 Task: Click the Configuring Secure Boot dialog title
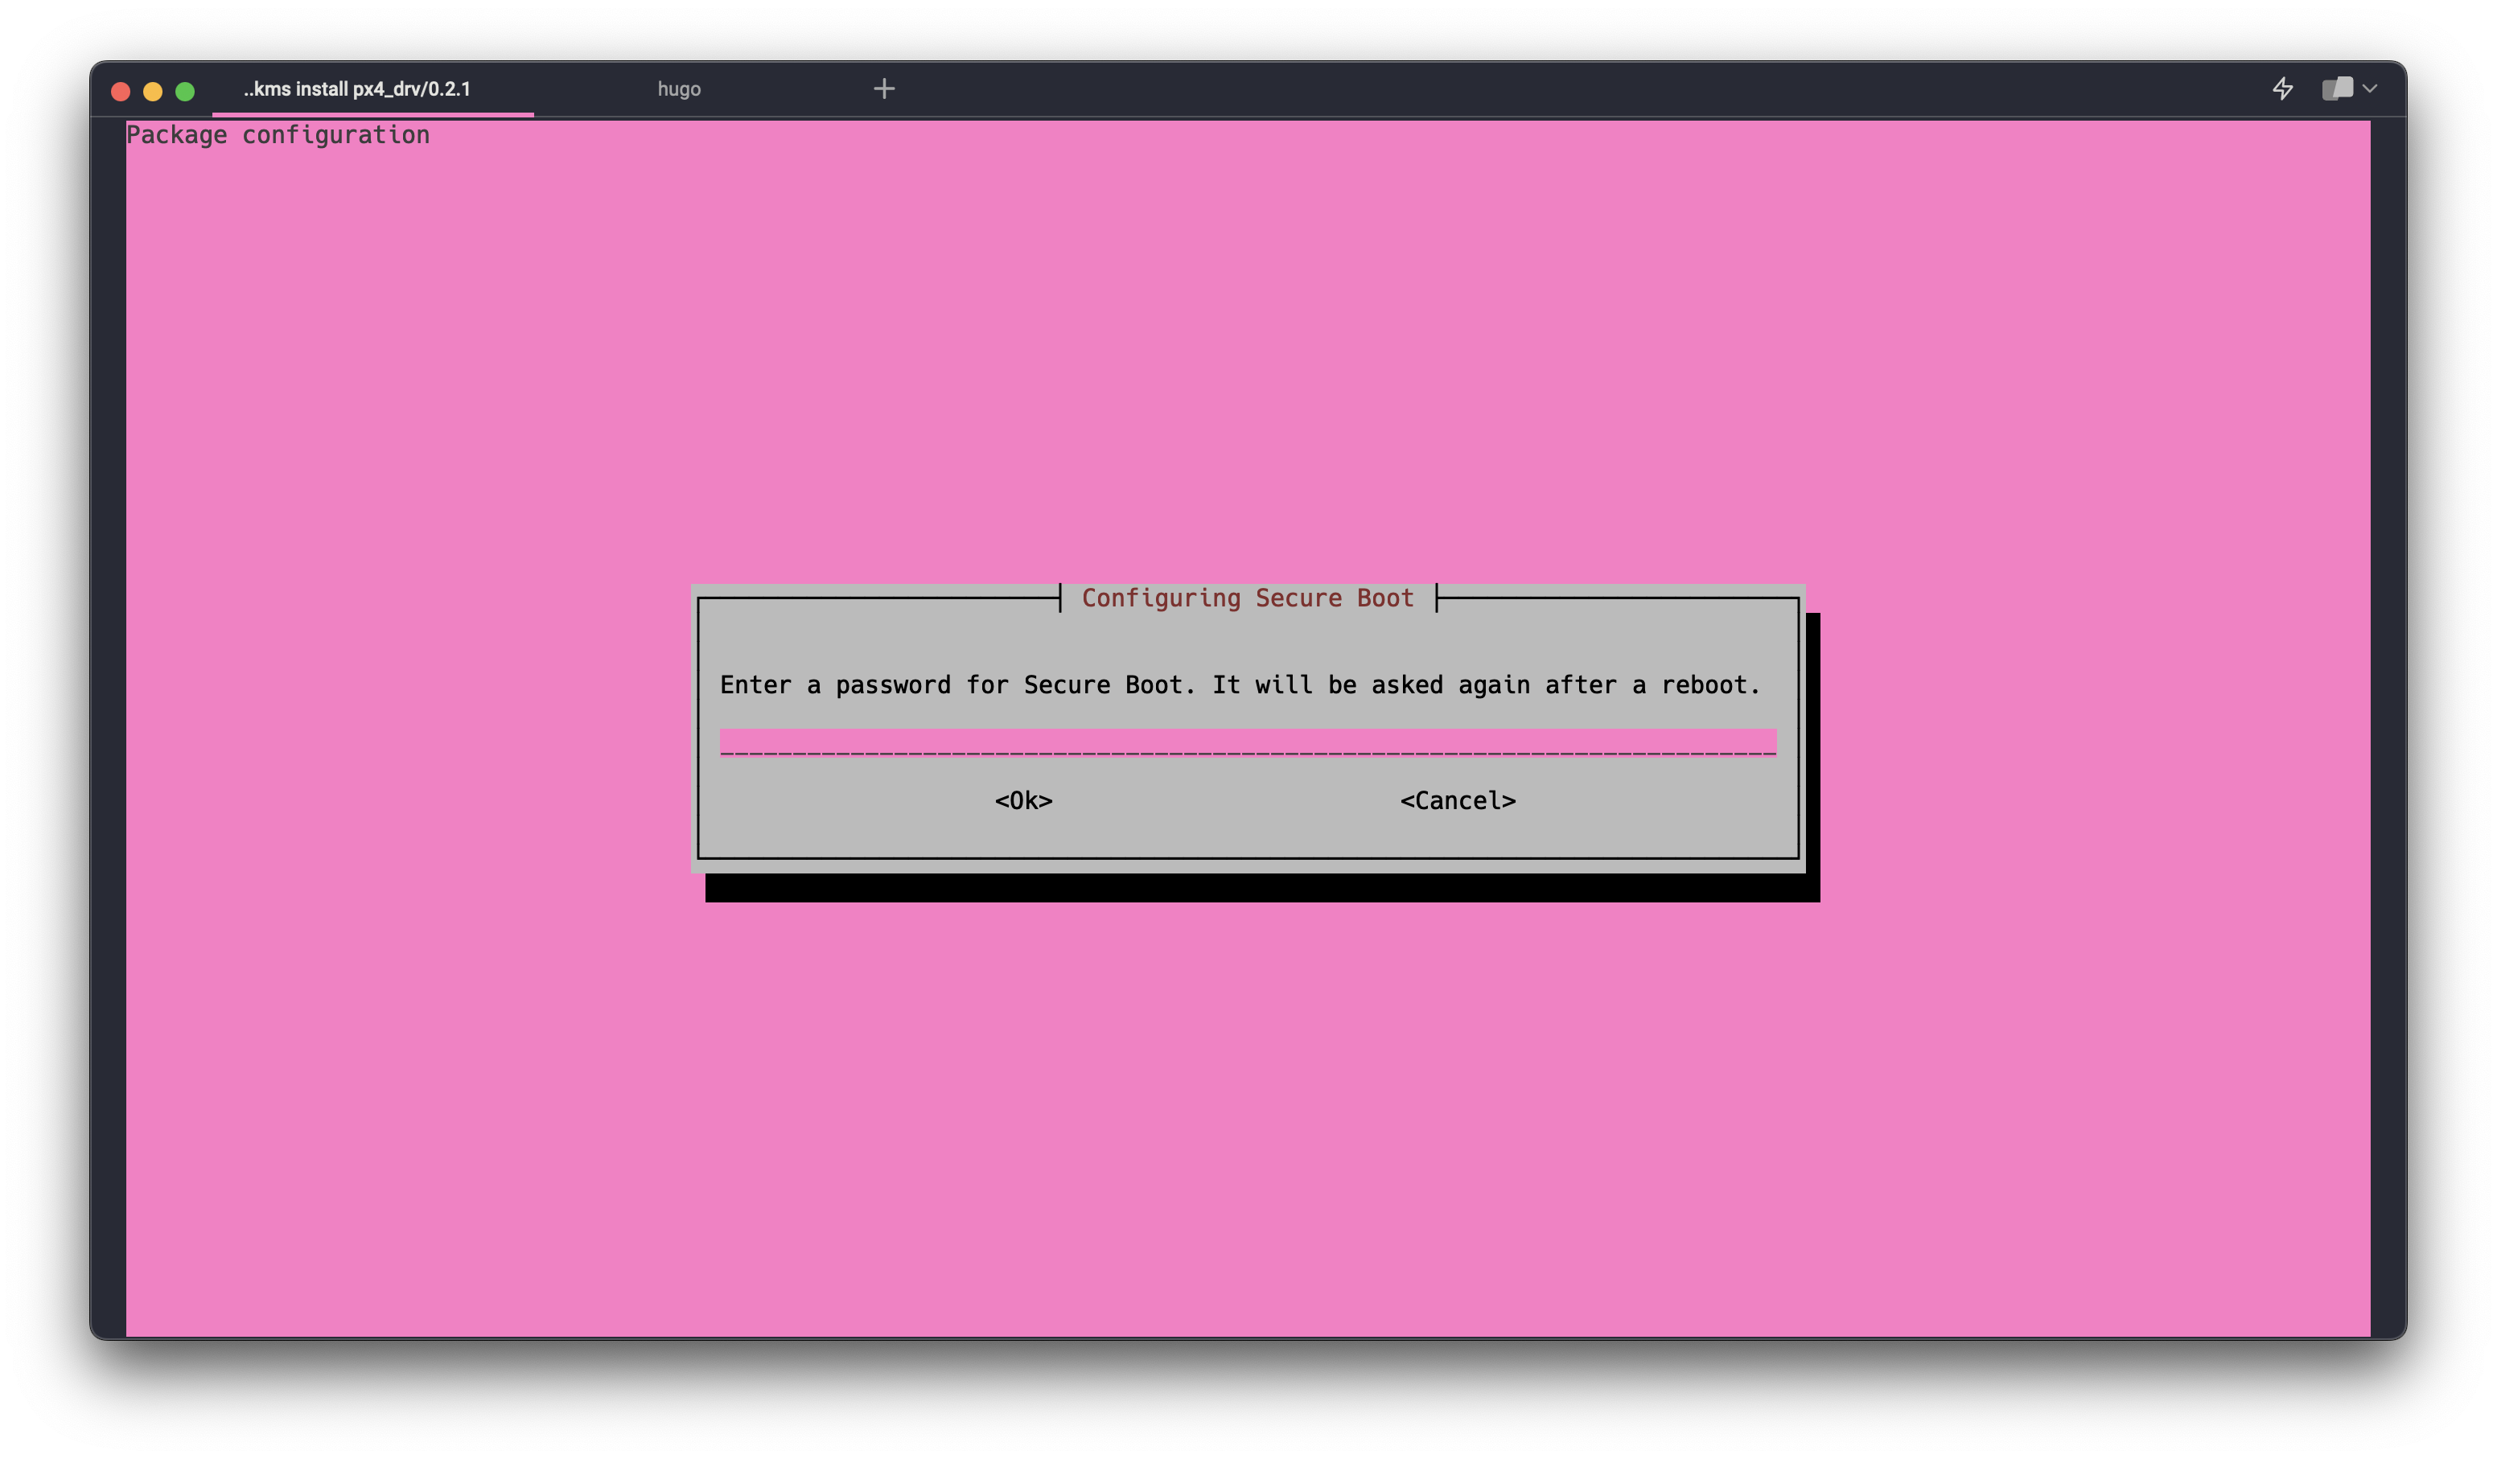click(1247, 598)
